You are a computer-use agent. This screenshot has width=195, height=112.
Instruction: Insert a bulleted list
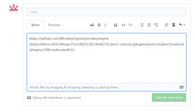[142, 25]
